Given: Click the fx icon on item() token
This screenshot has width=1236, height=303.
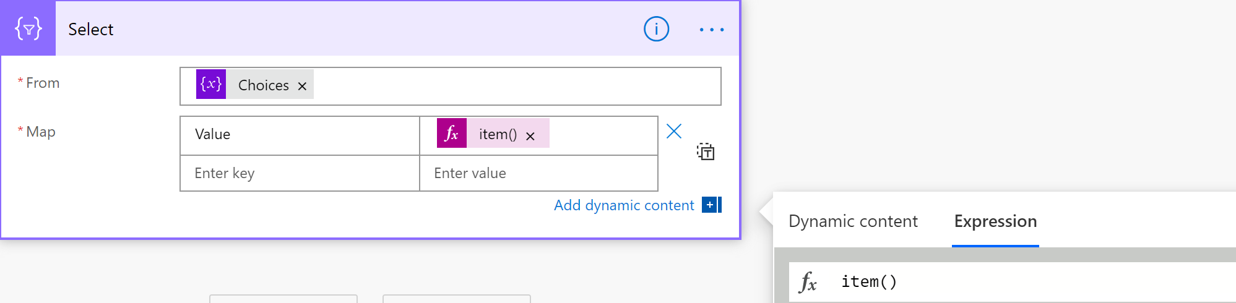Looking at the screenshot, I should 451,134.
